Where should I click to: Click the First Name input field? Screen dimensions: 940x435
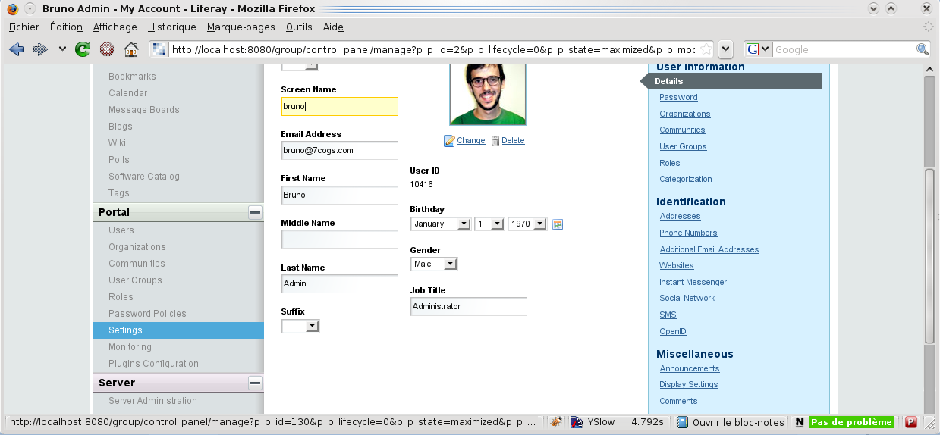pyautogui.click(x=340, y=195)
